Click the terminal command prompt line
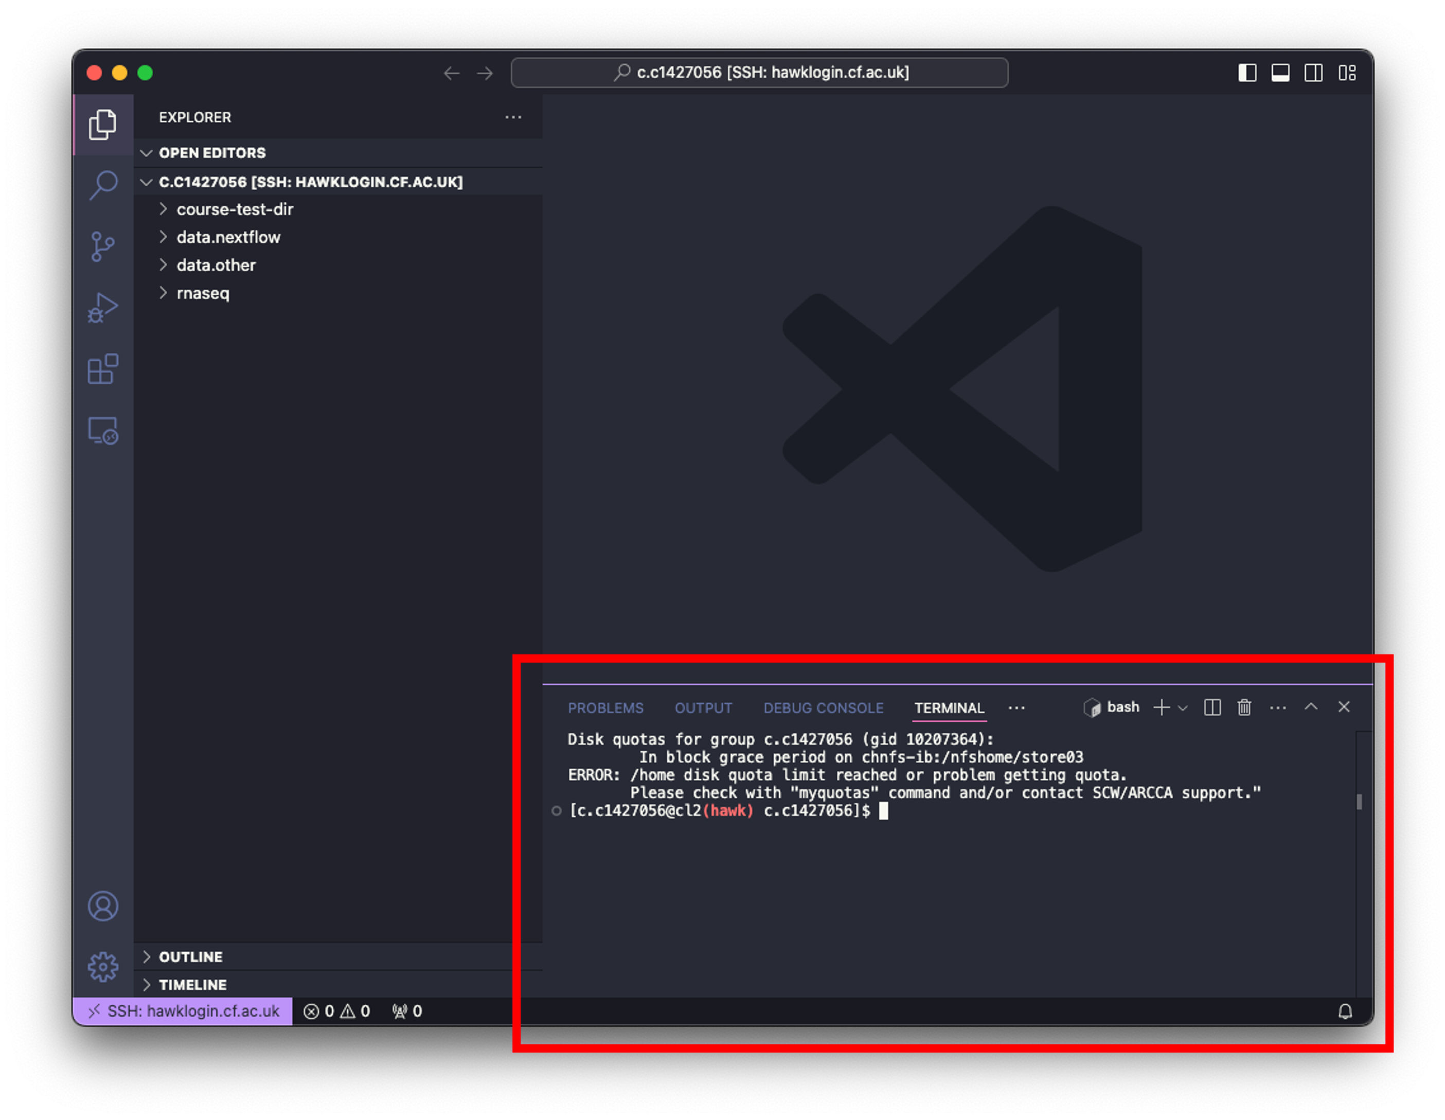Image resolution: width=1445 pixels, height=1120 pixels. pos(728,810)
